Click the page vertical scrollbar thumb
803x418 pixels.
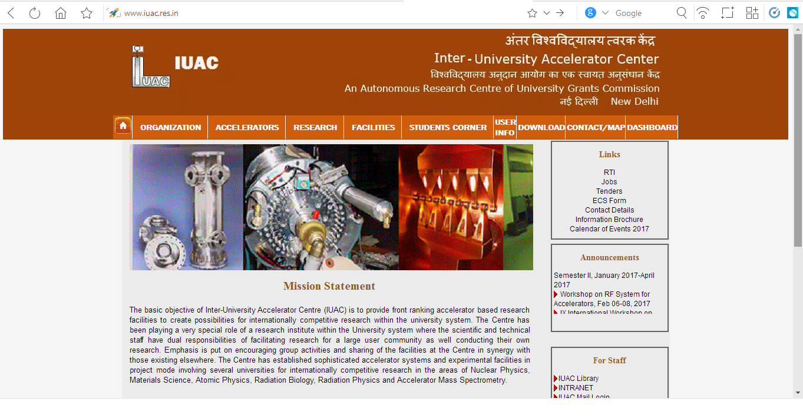[798, 140]
